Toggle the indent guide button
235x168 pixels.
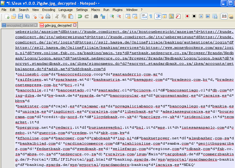158,16
